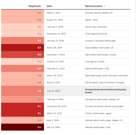
Task: Click the Petropavlovsk-Kamchatsky Earthquake highlighted row
Action: point(66,91)
